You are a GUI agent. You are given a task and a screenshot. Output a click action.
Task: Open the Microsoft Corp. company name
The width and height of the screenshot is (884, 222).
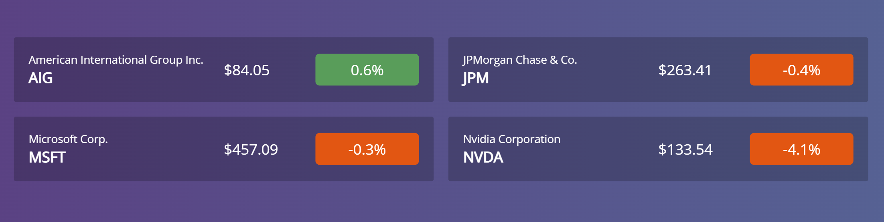pos(68,139)
